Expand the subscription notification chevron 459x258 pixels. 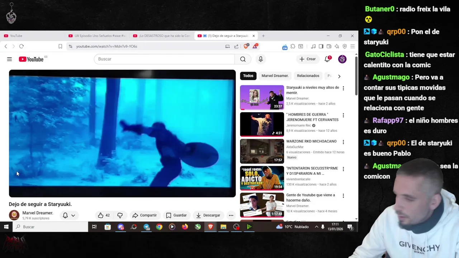[73, 215]
